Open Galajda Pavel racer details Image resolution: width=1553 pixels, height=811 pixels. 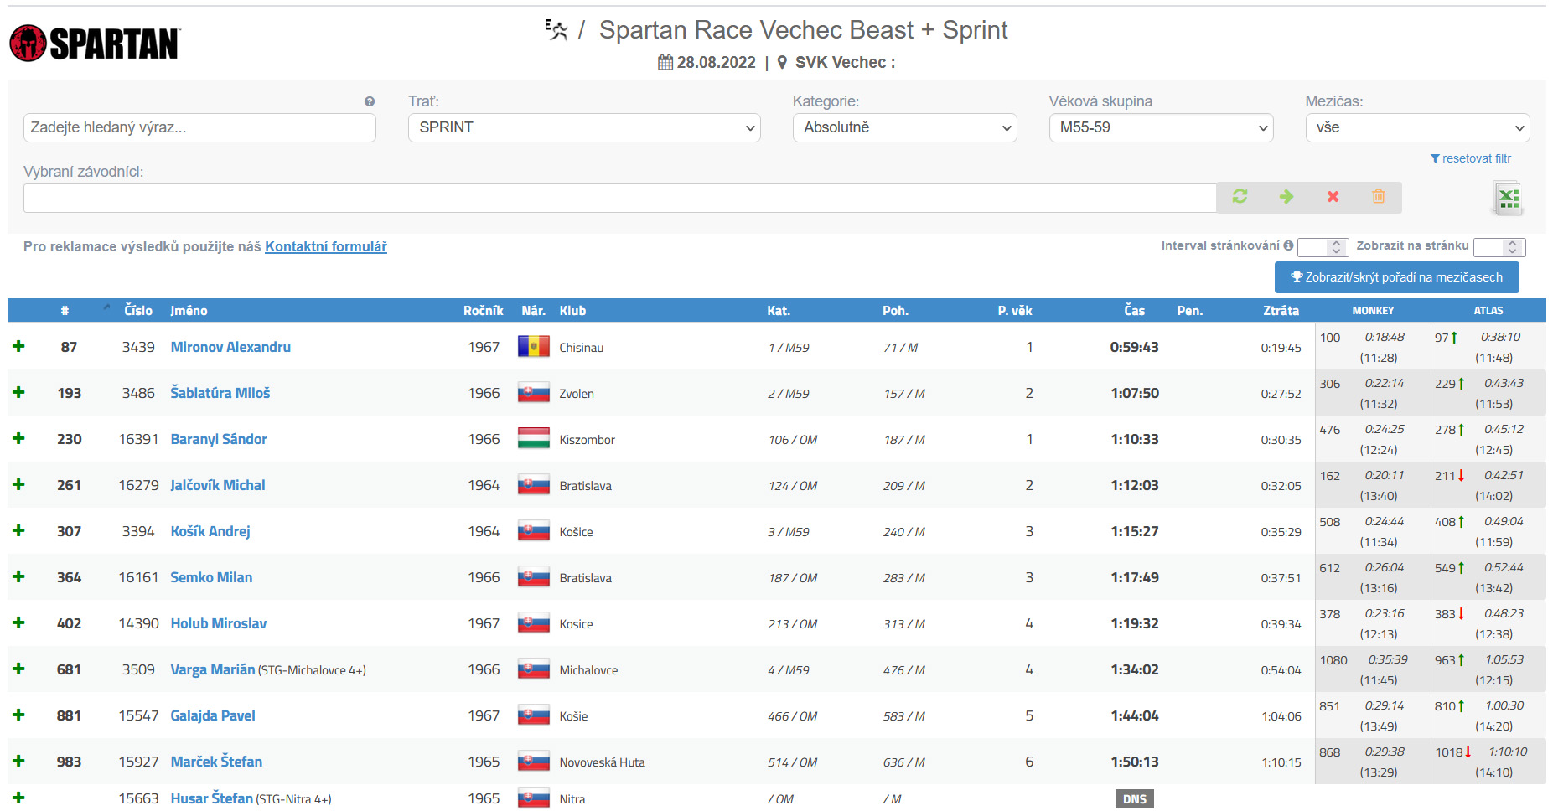click(x=213, y=715)
